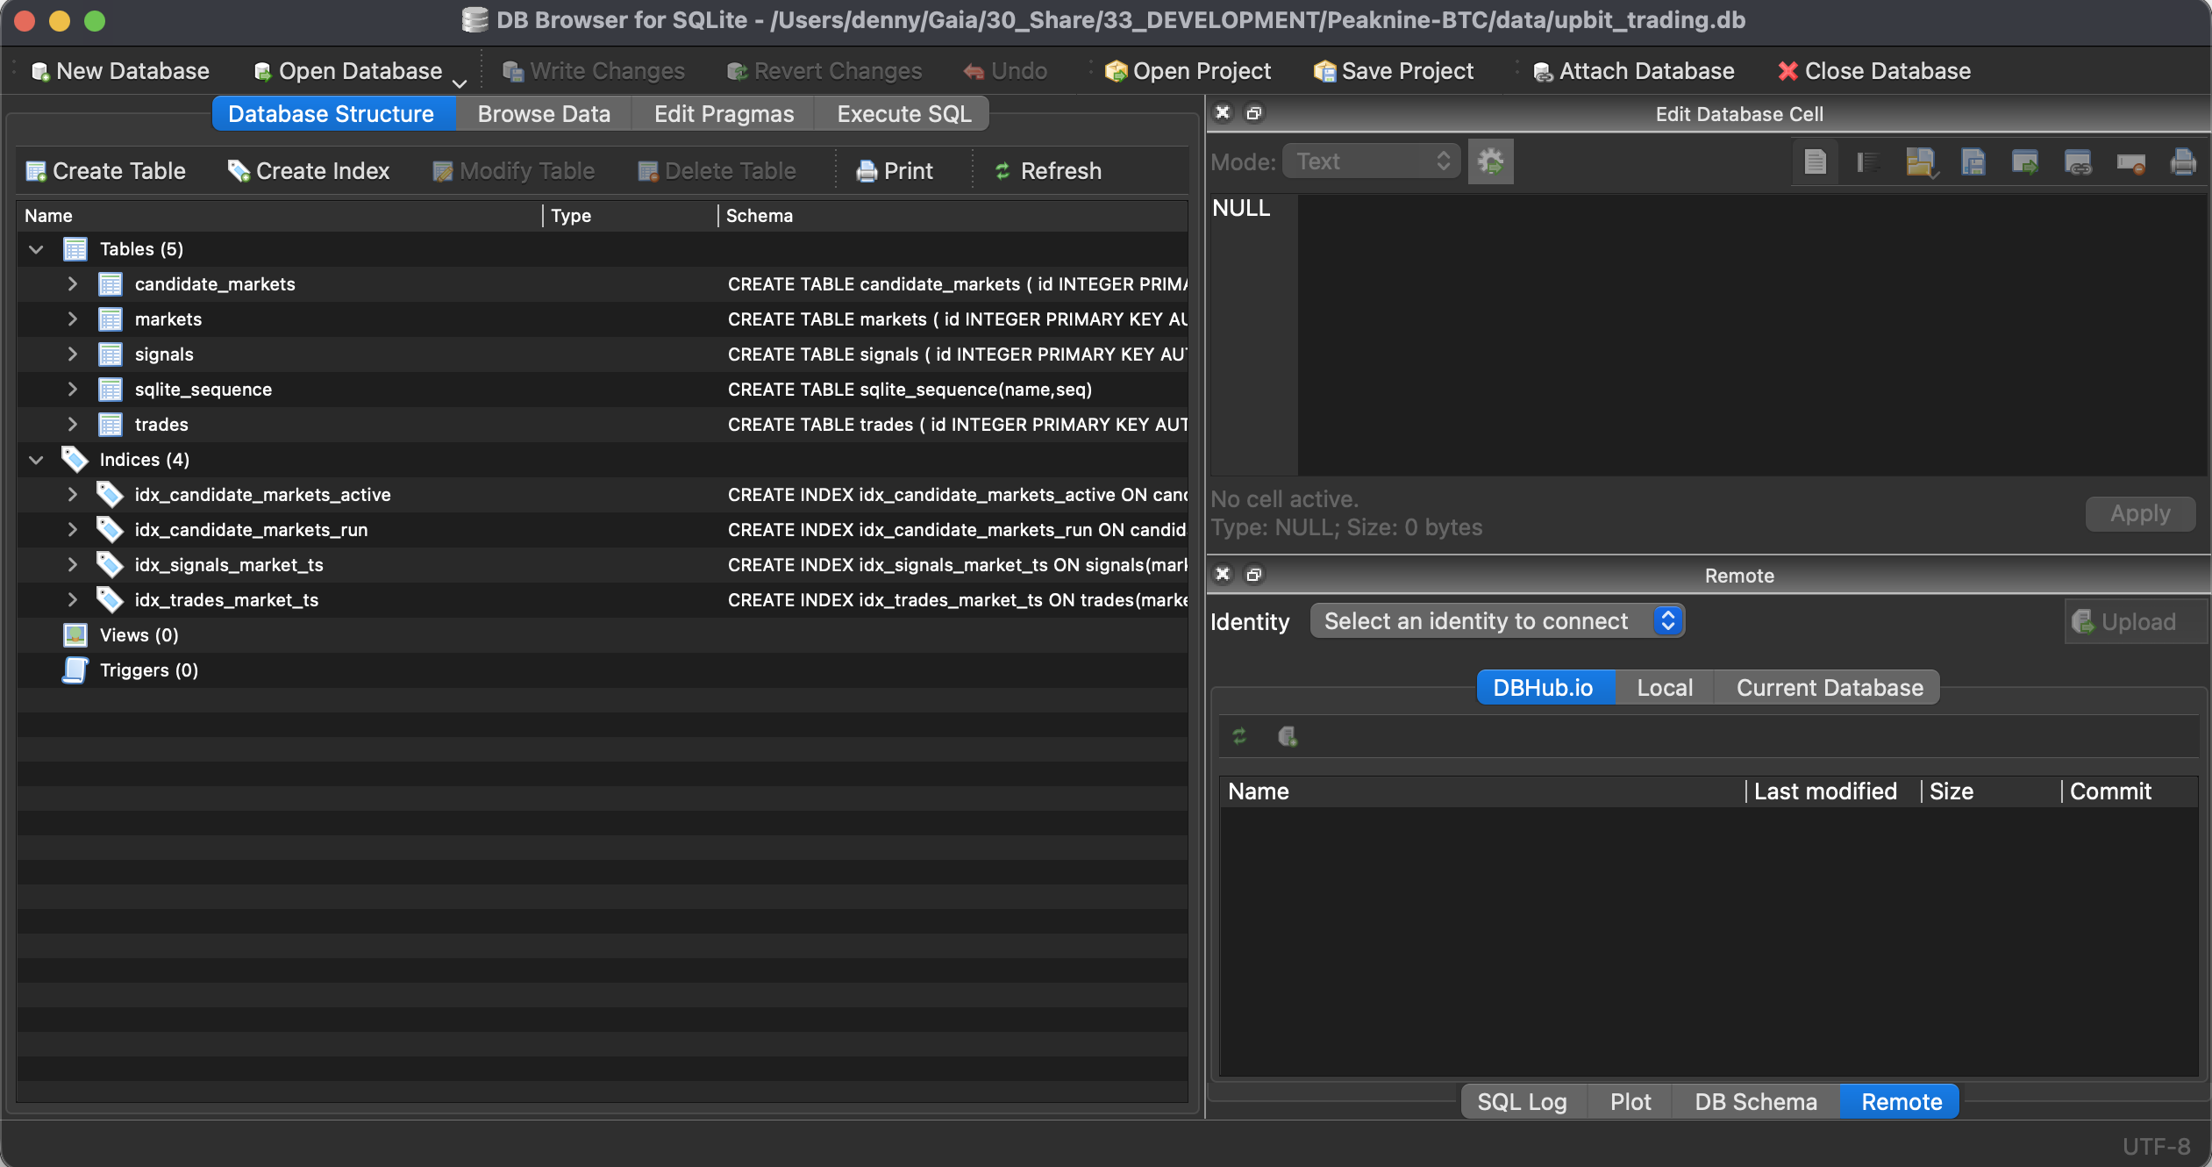Switch to the Browse Data tab
The image size is (2212, 1167).
(x=543, y=113)
